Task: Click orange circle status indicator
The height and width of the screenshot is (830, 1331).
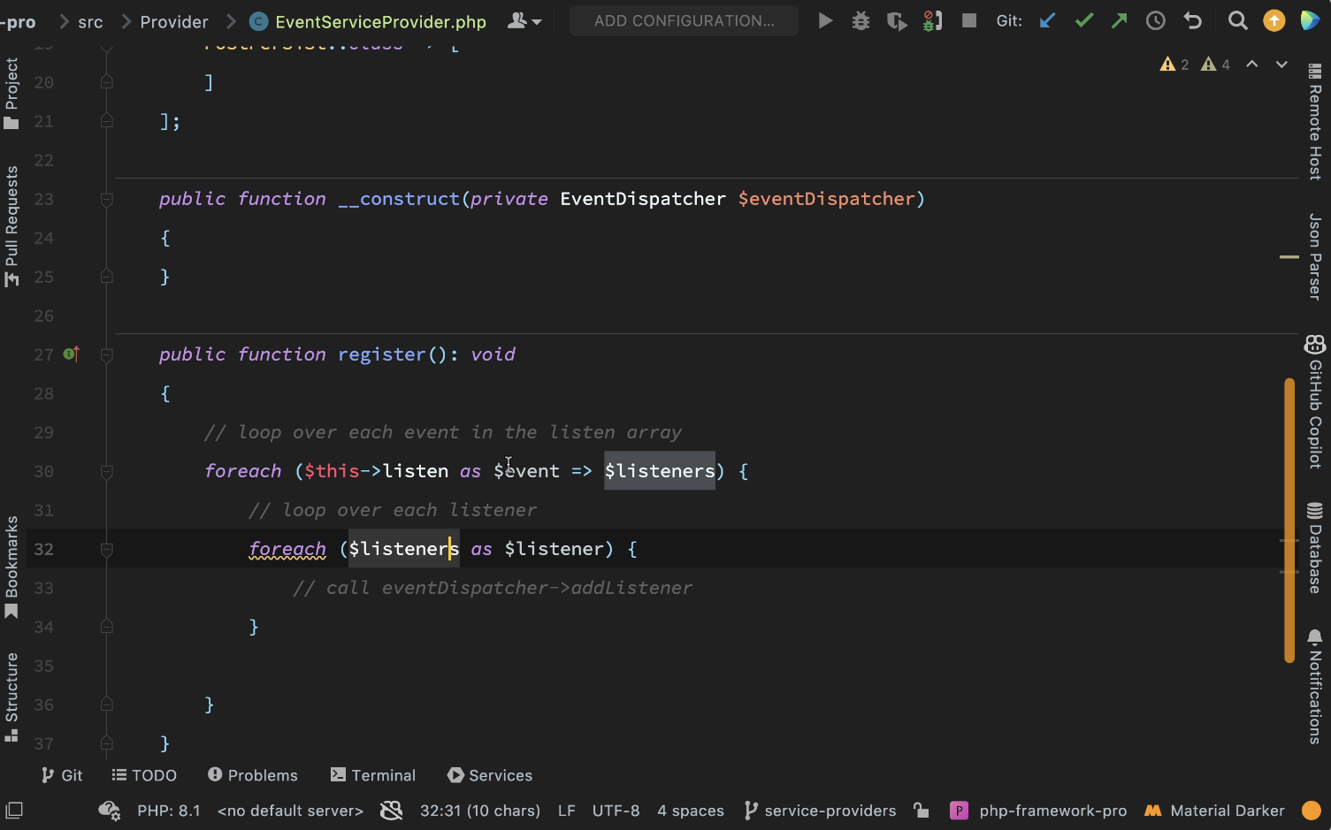Action: [1312, 811]
